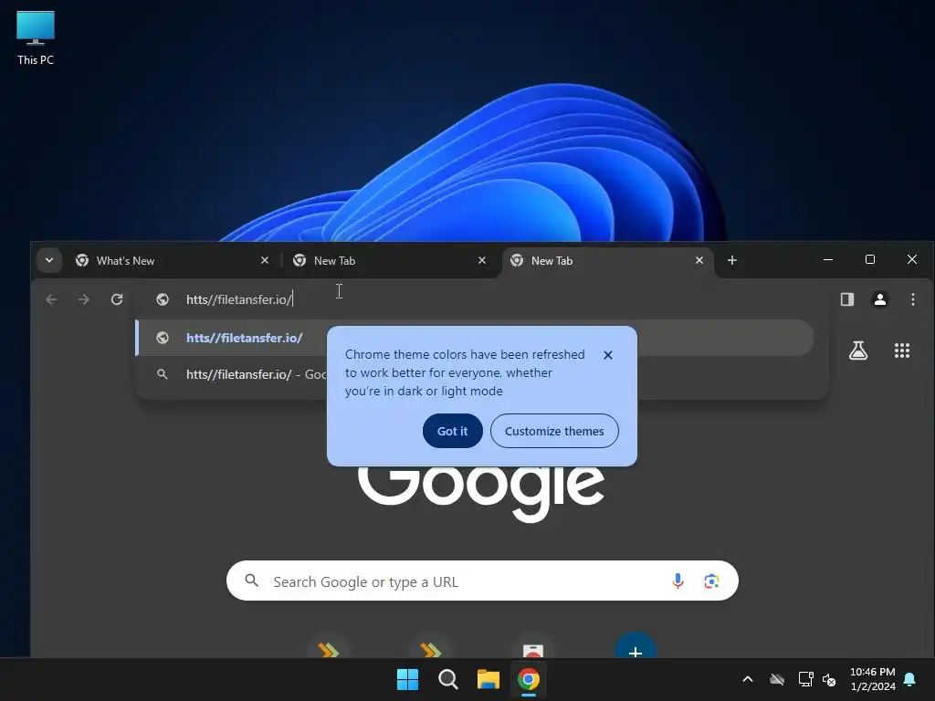Open File Explorer from the taskbar
Image resolution: width=935 pixels, height=701 pixels.
[x=489, y=679]
